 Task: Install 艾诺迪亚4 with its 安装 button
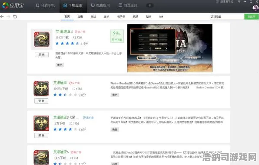(42, 55)
